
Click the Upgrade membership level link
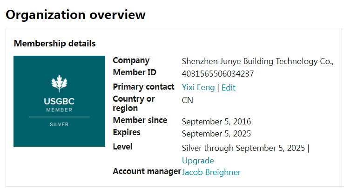click(198, 161)
